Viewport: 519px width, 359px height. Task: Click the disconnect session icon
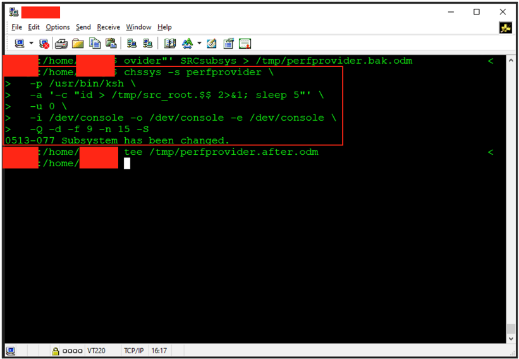(x=44, y=44)
